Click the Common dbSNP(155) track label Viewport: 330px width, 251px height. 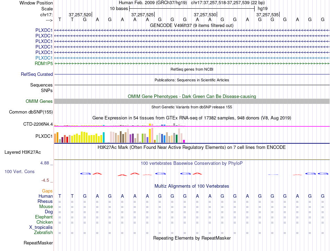(x=31, y=112)
